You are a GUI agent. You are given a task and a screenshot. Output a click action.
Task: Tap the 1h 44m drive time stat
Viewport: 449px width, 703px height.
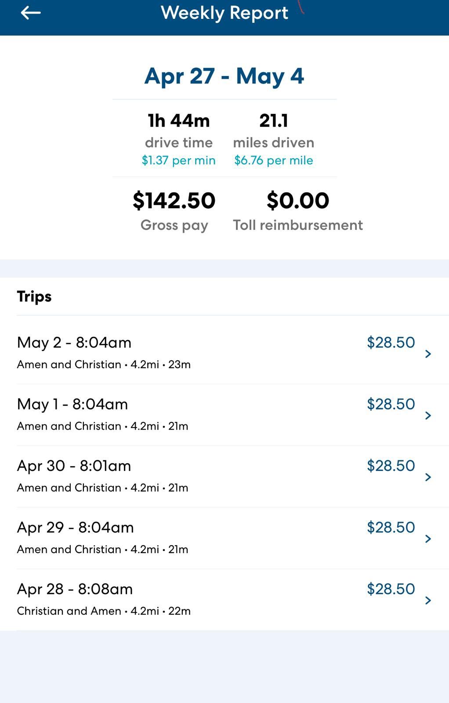pos(179,120)
